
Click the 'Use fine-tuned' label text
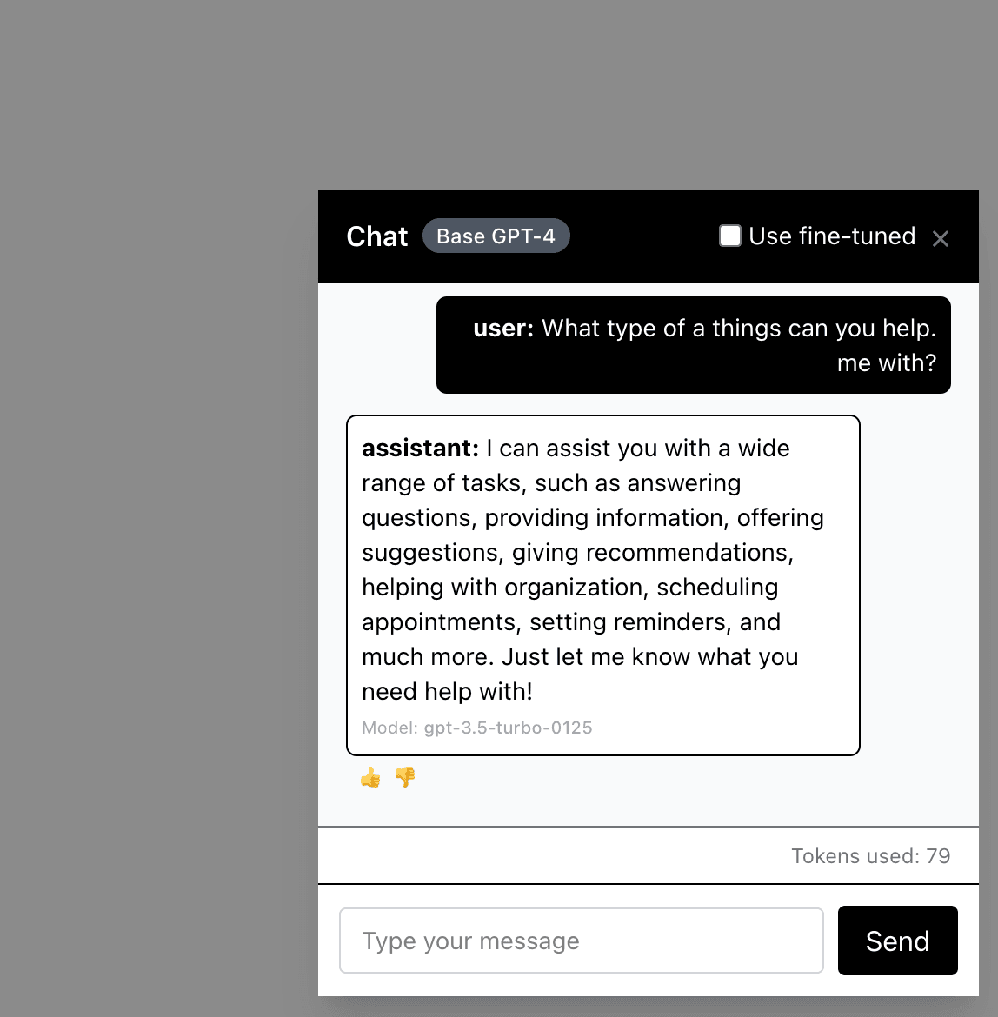(x=832, y=236)
